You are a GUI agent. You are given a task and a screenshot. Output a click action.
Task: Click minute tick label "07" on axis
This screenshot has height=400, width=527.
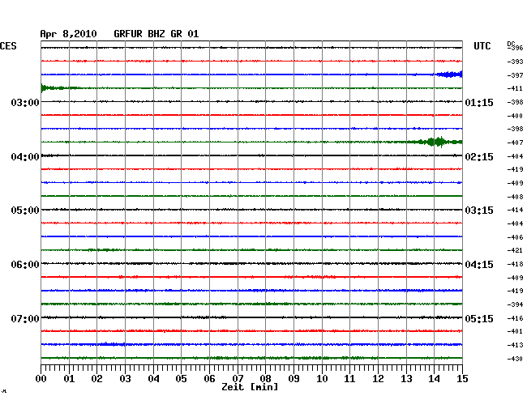(x=238, y=378)
